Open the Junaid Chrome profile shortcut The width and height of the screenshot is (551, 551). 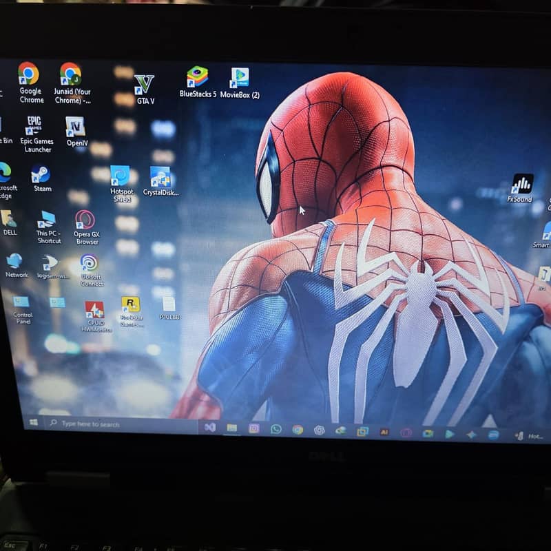[72, 83]
